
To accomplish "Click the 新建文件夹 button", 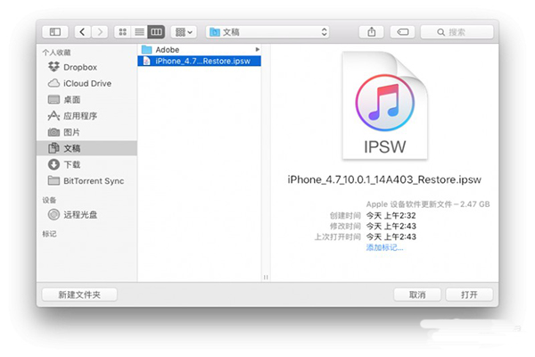I will pyautogui.click(x=79, y=294).
